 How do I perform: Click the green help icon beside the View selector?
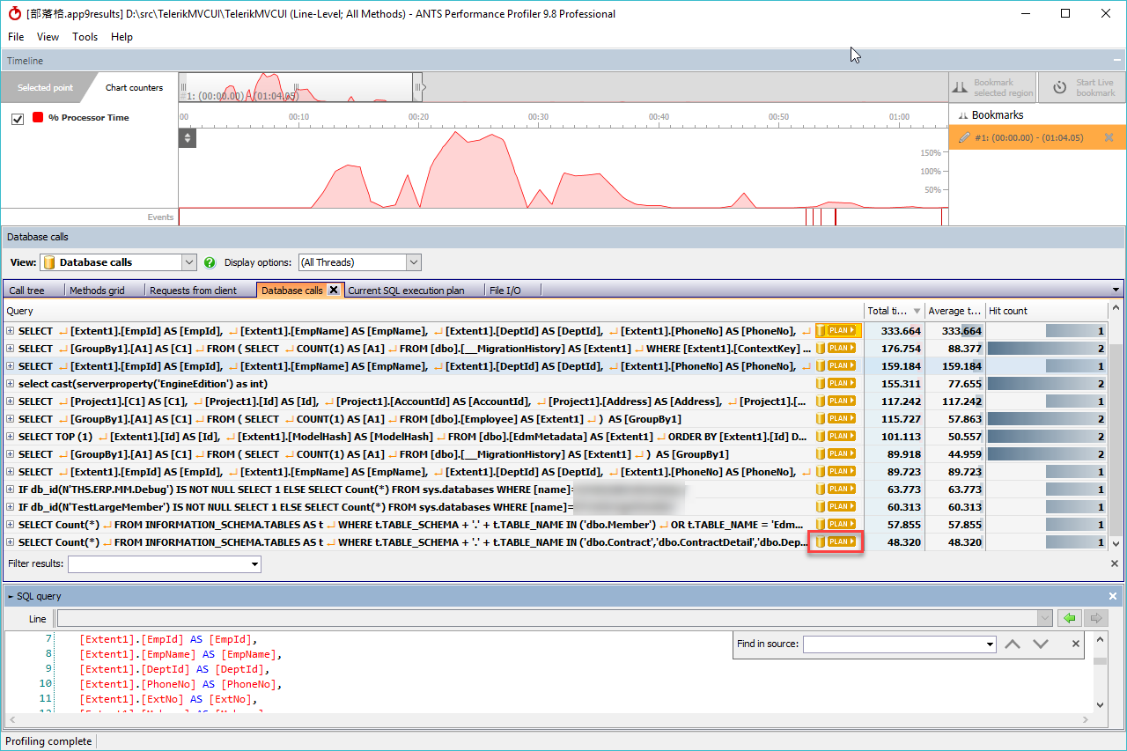[x=209, y=261]
